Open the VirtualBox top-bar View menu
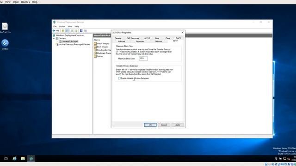This screenshot has width=296, height=166. 7,2
